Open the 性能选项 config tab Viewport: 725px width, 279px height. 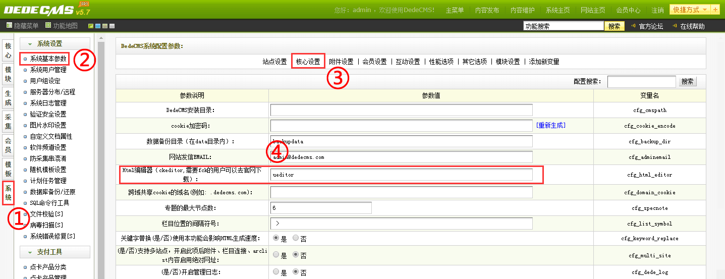click(441, 62)
